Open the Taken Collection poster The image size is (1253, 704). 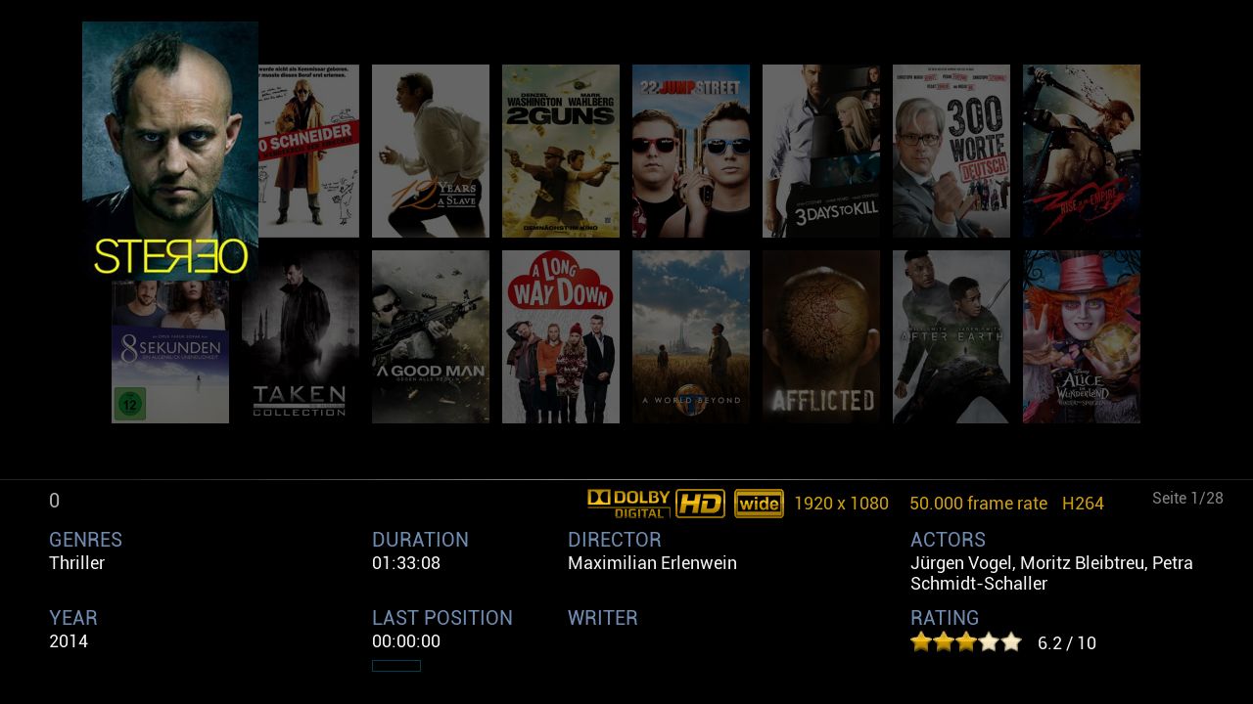pos(301,336)
